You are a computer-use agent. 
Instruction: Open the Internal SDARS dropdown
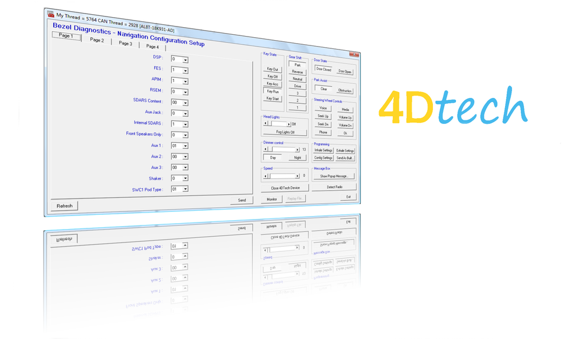[187, 123]
